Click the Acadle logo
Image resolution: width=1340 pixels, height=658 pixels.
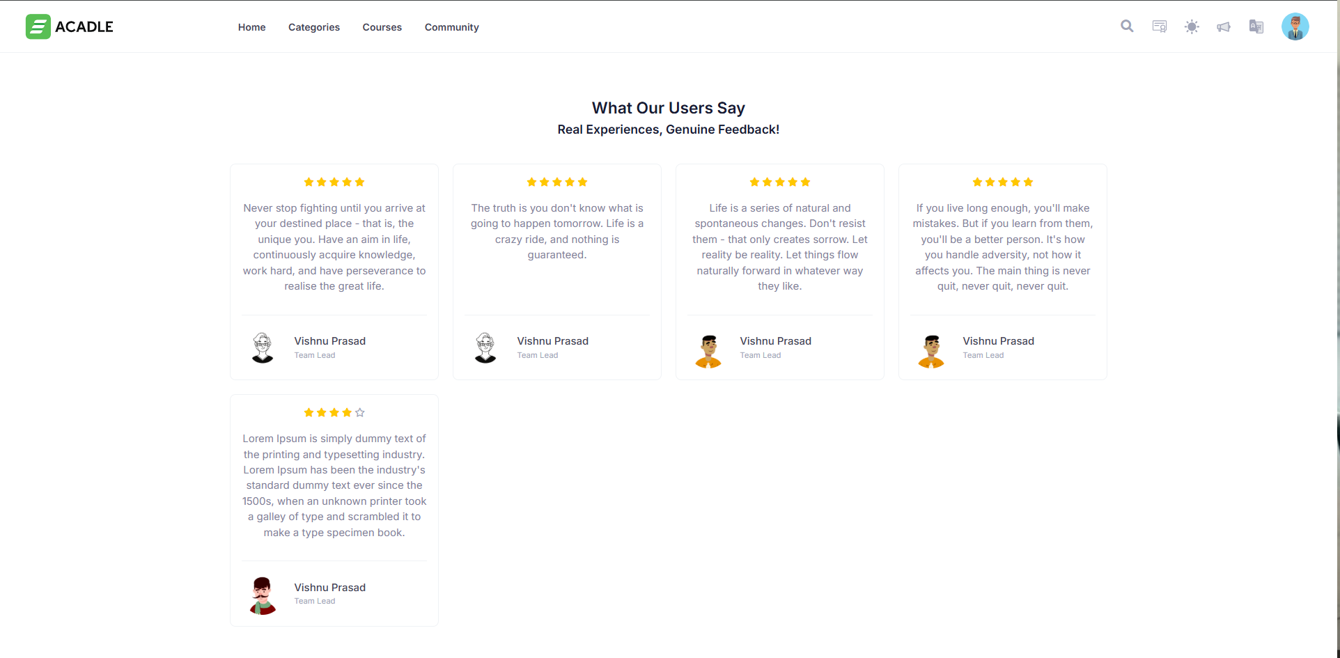pos(70,26)
